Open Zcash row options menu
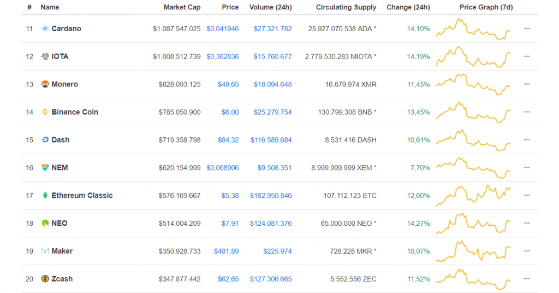559x293 pixels. coord(527,279)
